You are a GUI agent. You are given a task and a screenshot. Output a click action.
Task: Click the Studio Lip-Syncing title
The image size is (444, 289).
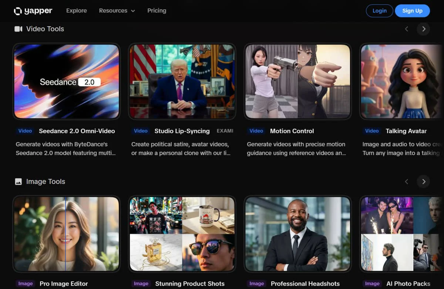(x=182, y=131)
